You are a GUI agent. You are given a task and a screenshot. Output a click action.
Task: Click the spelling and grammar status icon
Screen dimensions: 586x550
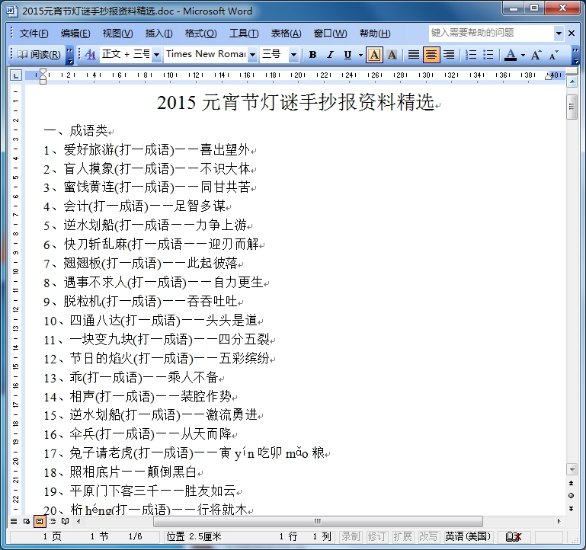pyautogui.click(x=513, y=537)
